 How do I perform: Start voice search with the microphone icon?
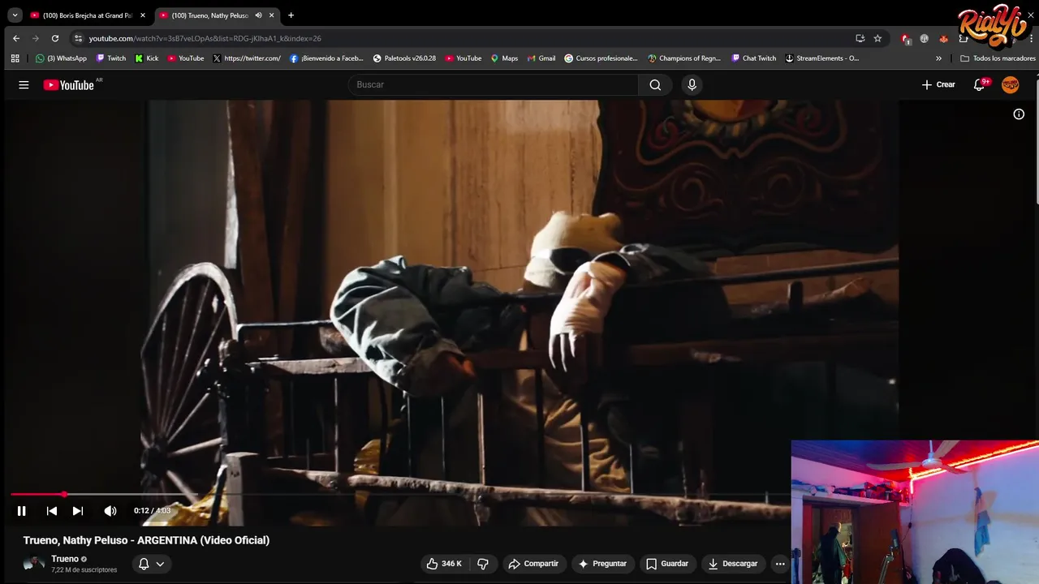pos(692,84)
